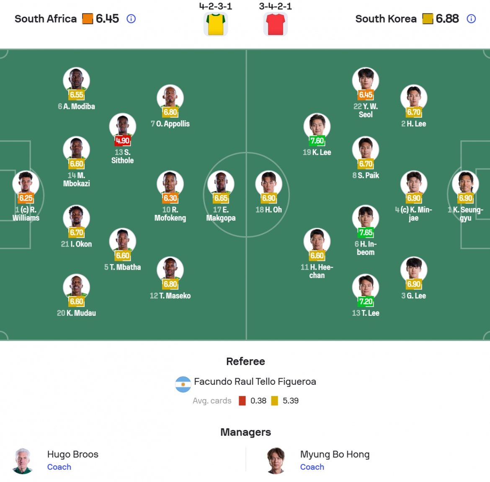Click the orange South Africa rating square
The height and width of the screenshot is (482, 490).
pos(88,19)
